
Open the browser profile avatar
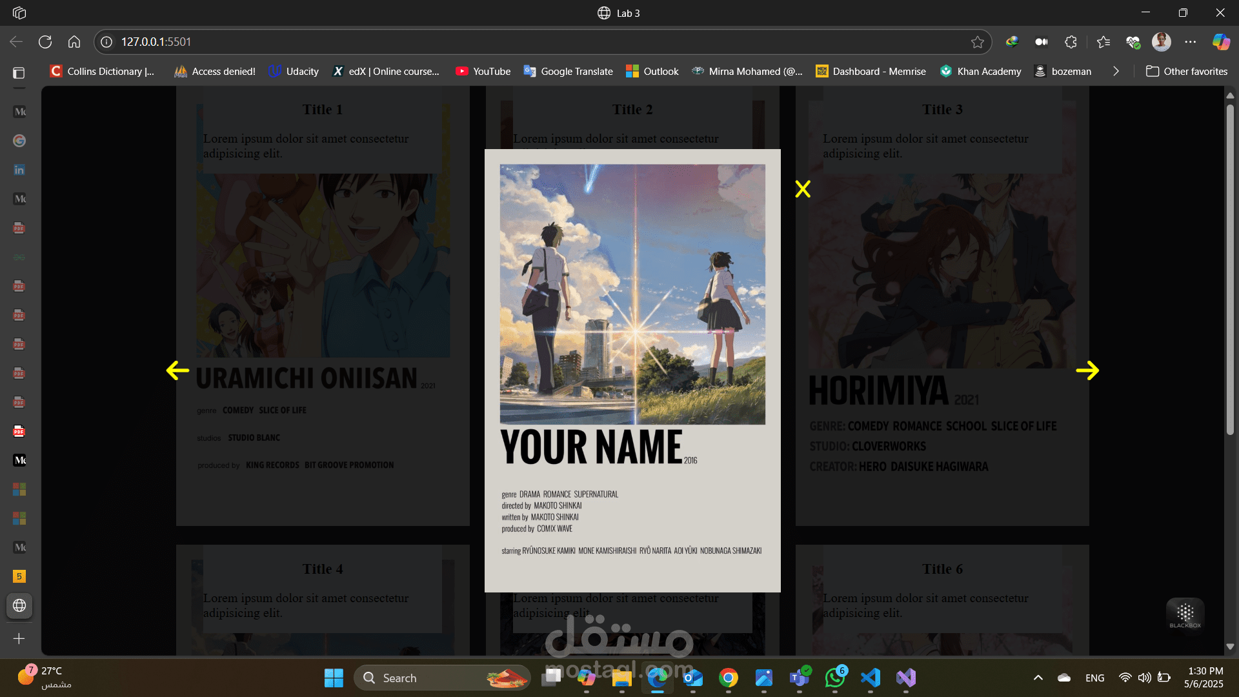click(1162, 42)
